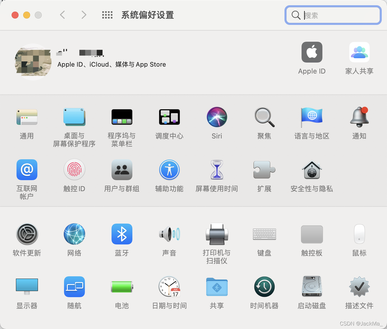Open 打印机与扫描仪 settings
The image size is (387, 329).
(x=217, y=234)
